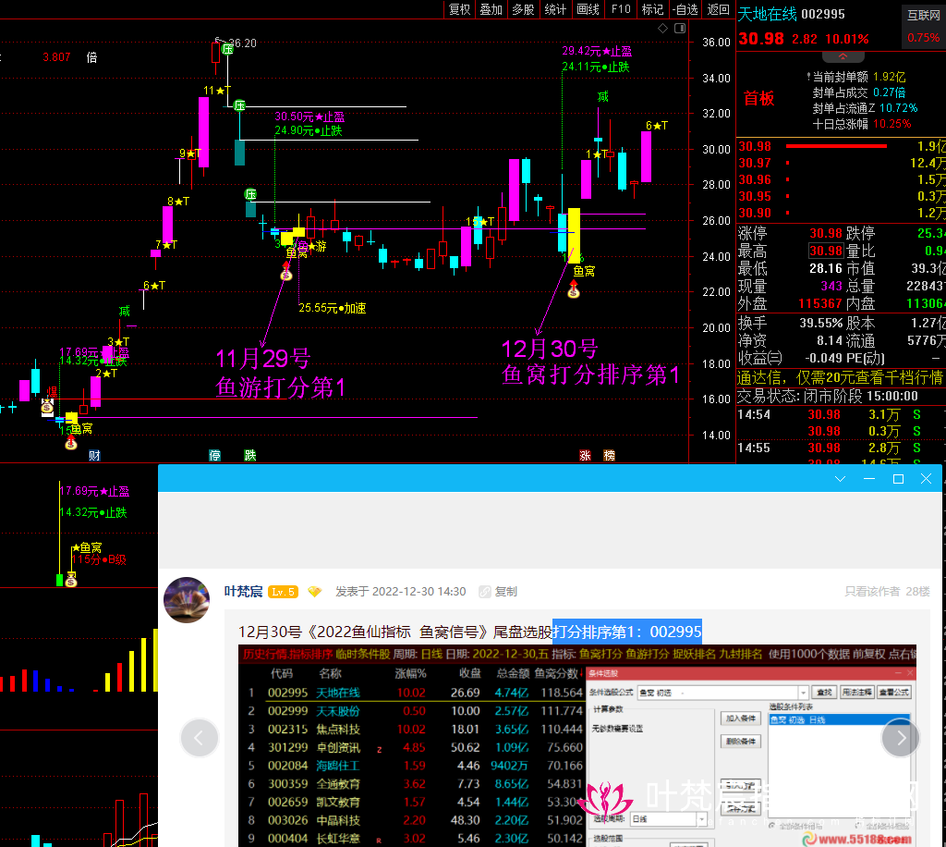Open the 互联网 sector tag
This screenshot has height=847, width=946.
922,14
